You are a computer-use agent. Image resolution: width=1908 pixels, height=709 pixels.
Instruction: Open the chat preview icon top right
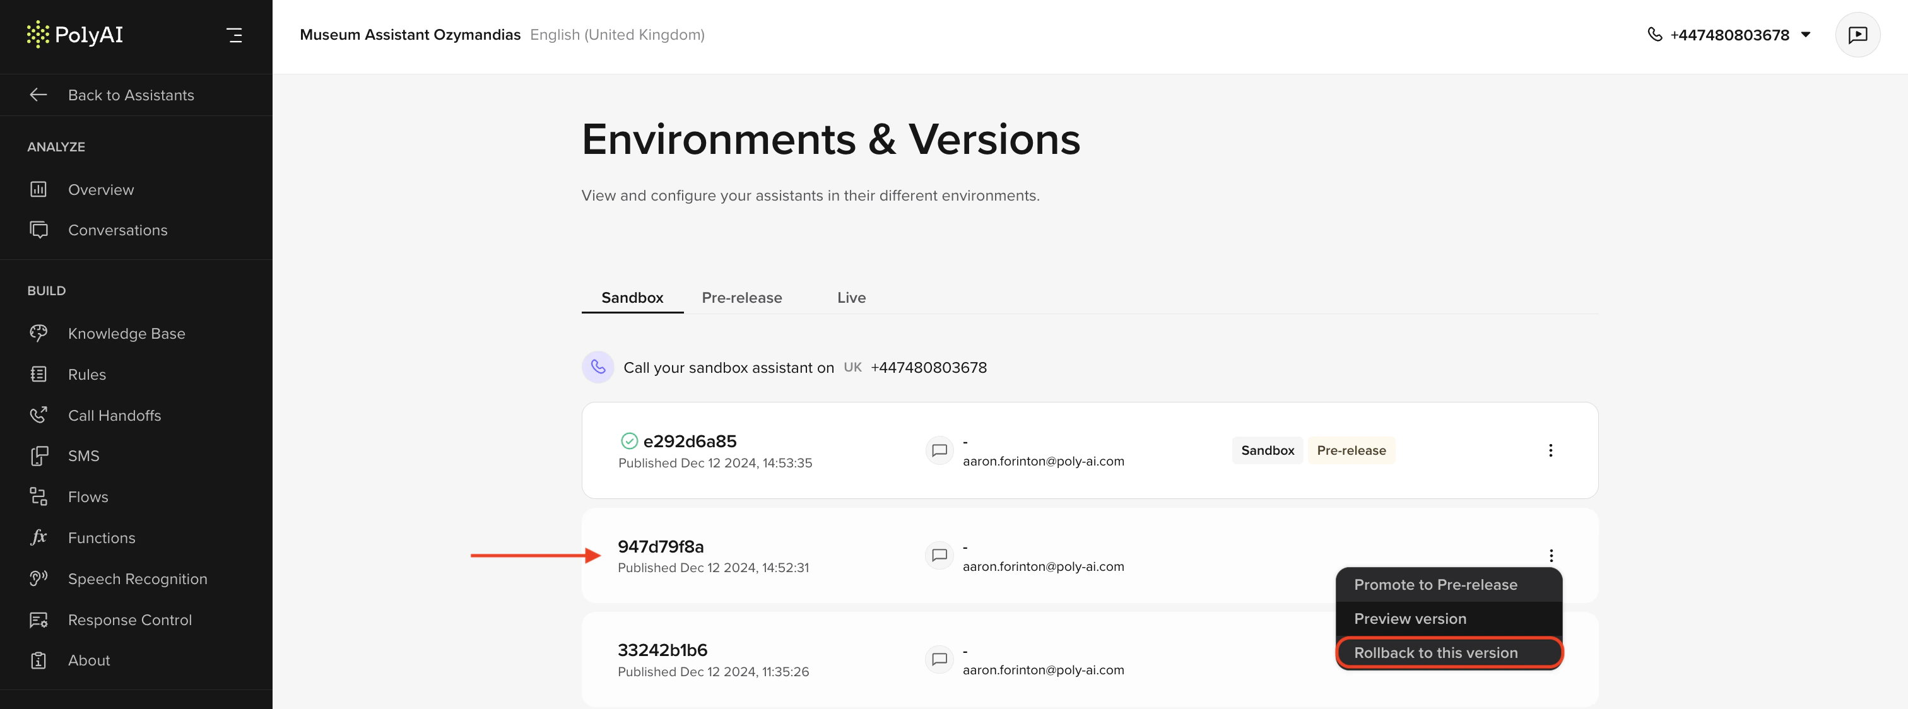pos(1857,35)
